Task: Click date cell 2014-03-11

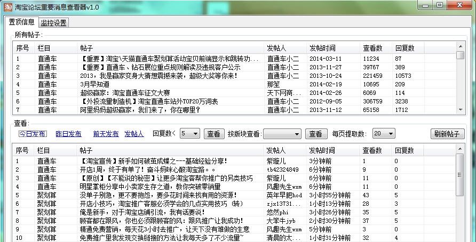Action: pyautogui.click(x=326, y=59)
